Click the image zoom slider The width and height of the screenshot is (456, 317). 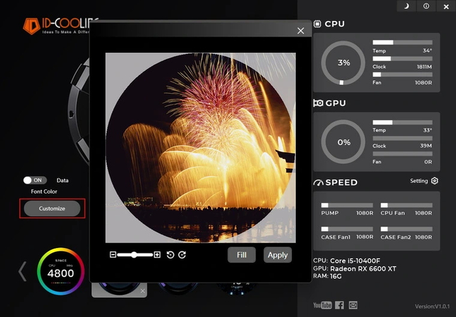(x=135, y=255)
